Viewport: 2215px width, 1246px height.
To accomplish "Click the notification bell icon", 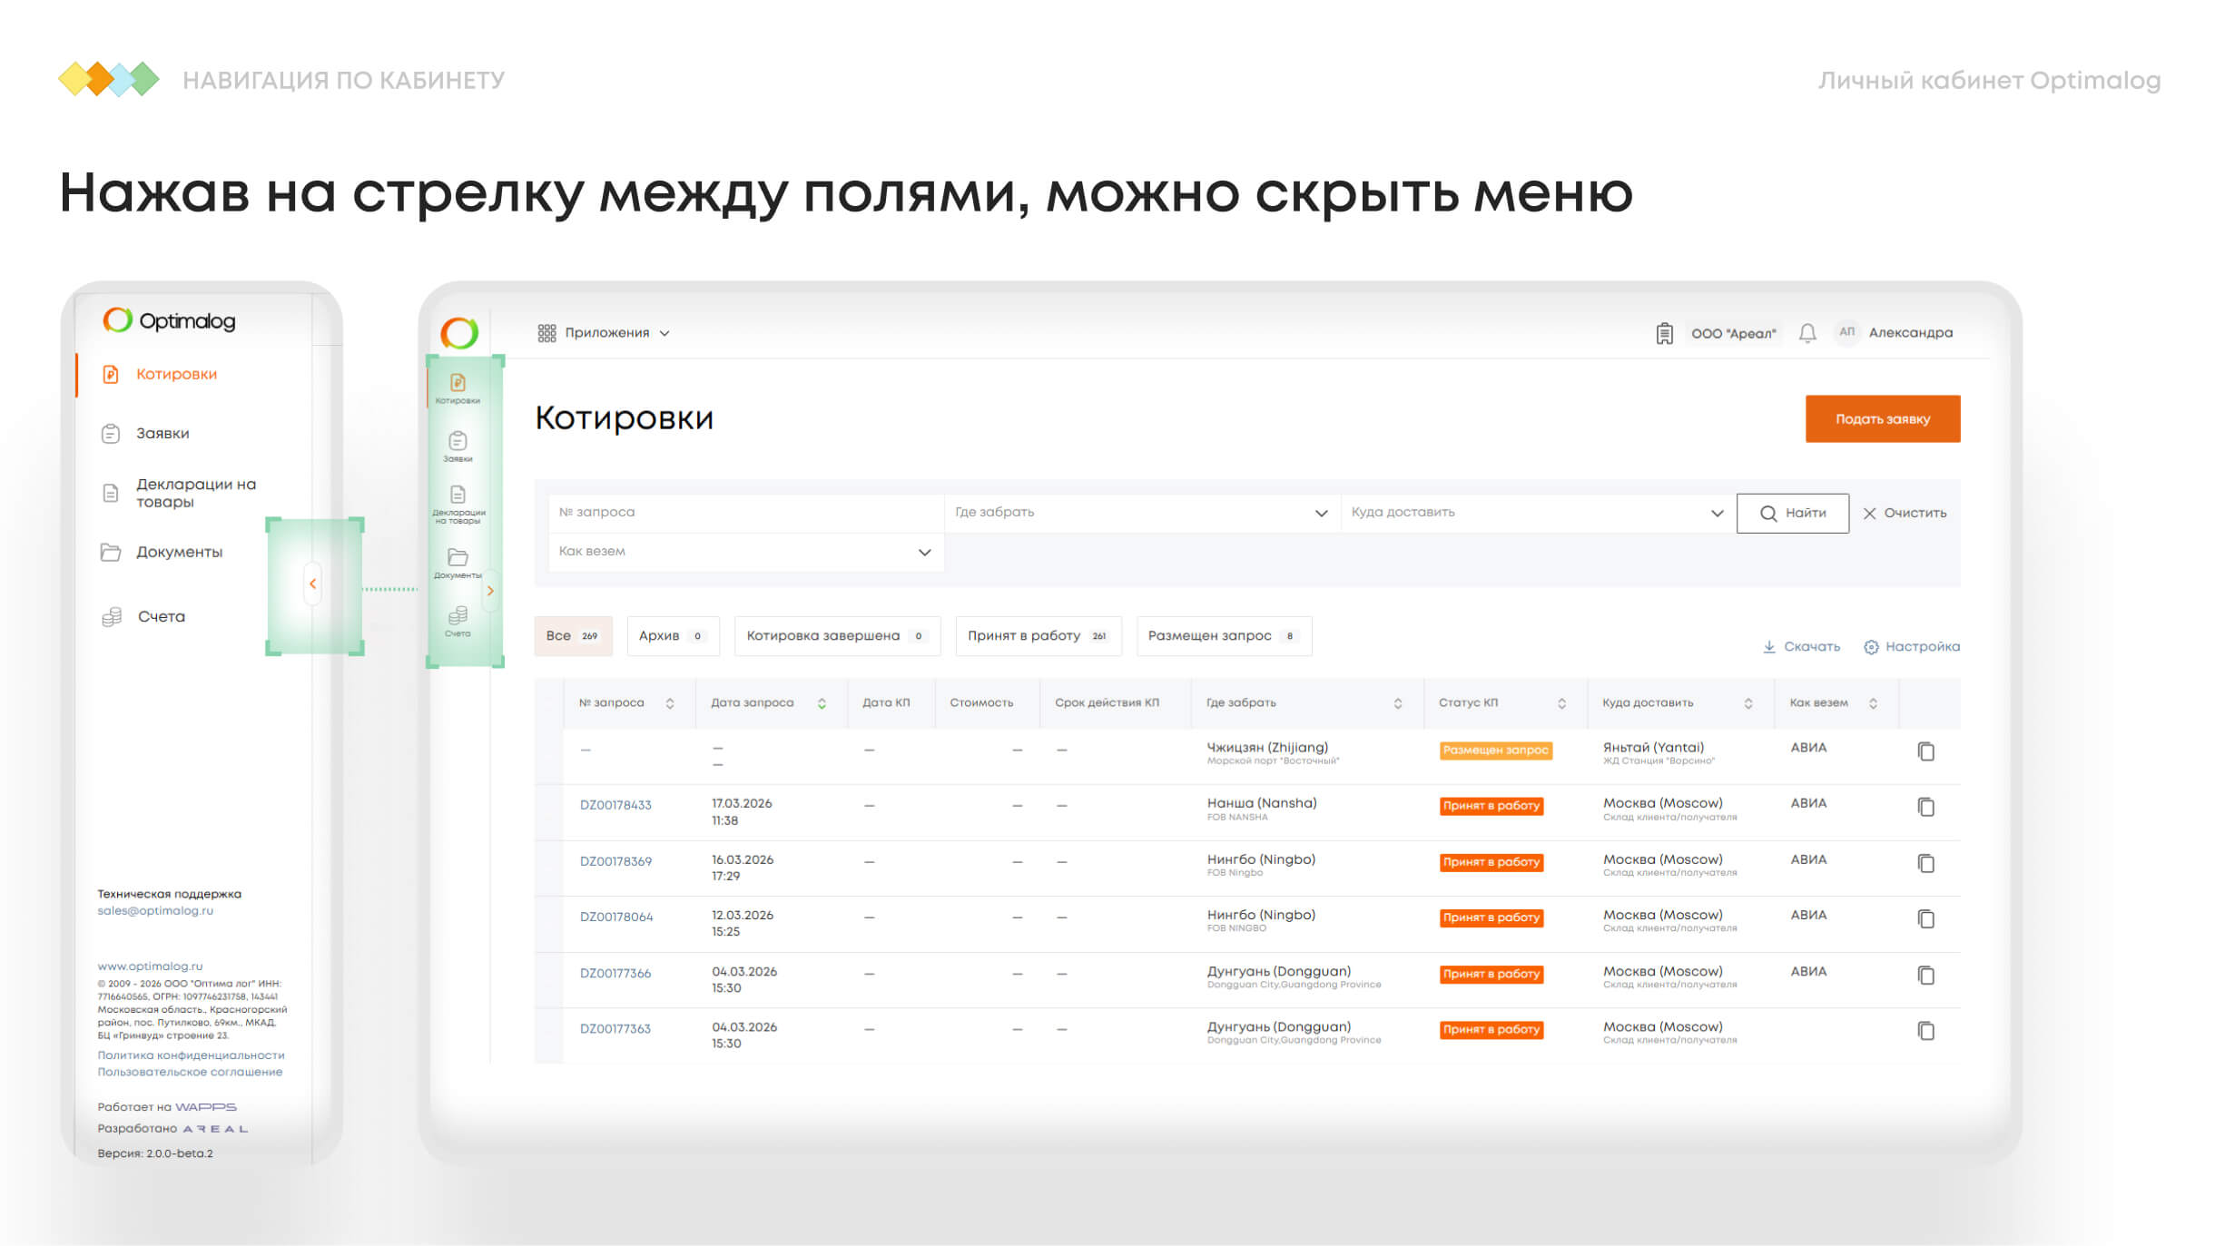I will (x=1806, y=333).
